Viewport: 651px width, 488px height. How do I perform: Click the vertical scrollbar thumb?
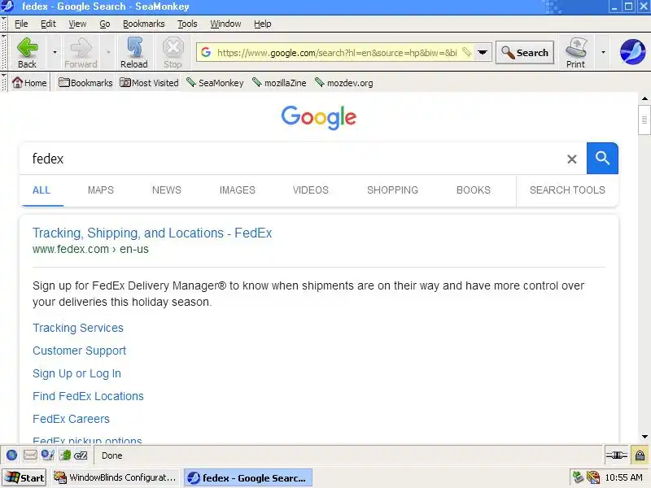click(644, 120)
